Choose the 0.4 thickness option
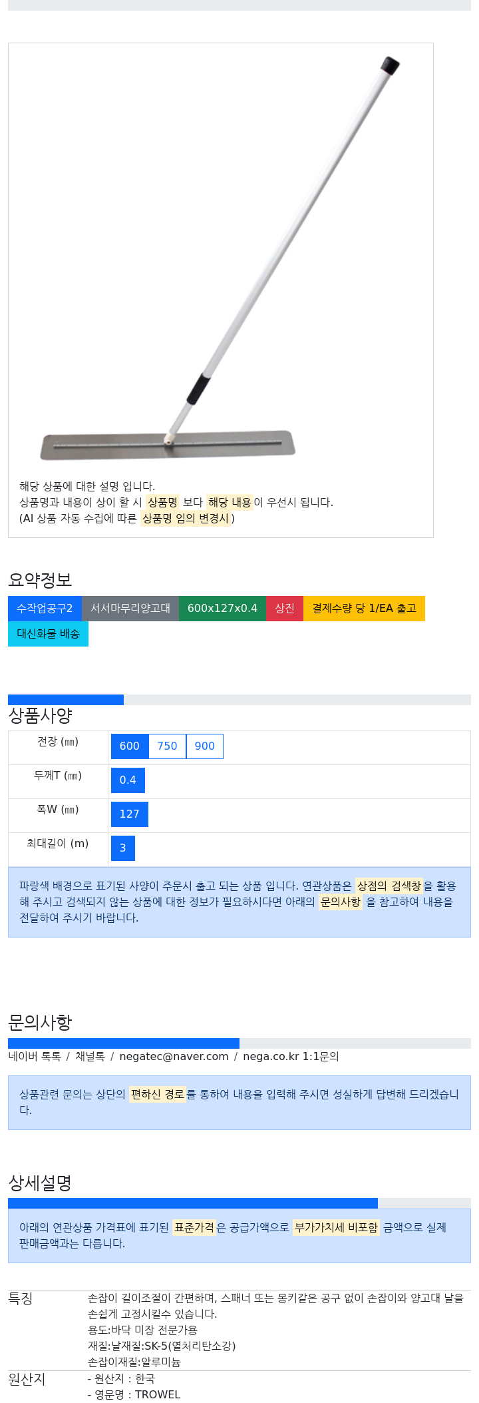Viewport: 479px width, 1403px height. click(128, 780)
